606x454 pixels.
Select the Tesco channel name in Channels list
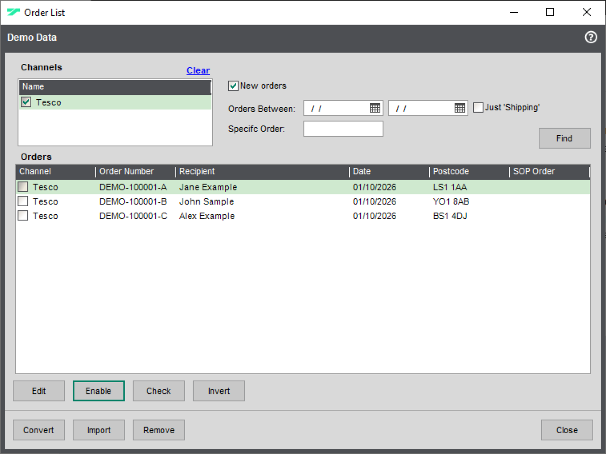[48, 103]
